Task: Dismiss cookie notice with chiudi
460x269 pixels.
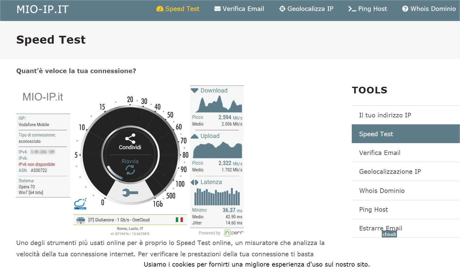Action: pyautogui.click(x=389, y=234)
